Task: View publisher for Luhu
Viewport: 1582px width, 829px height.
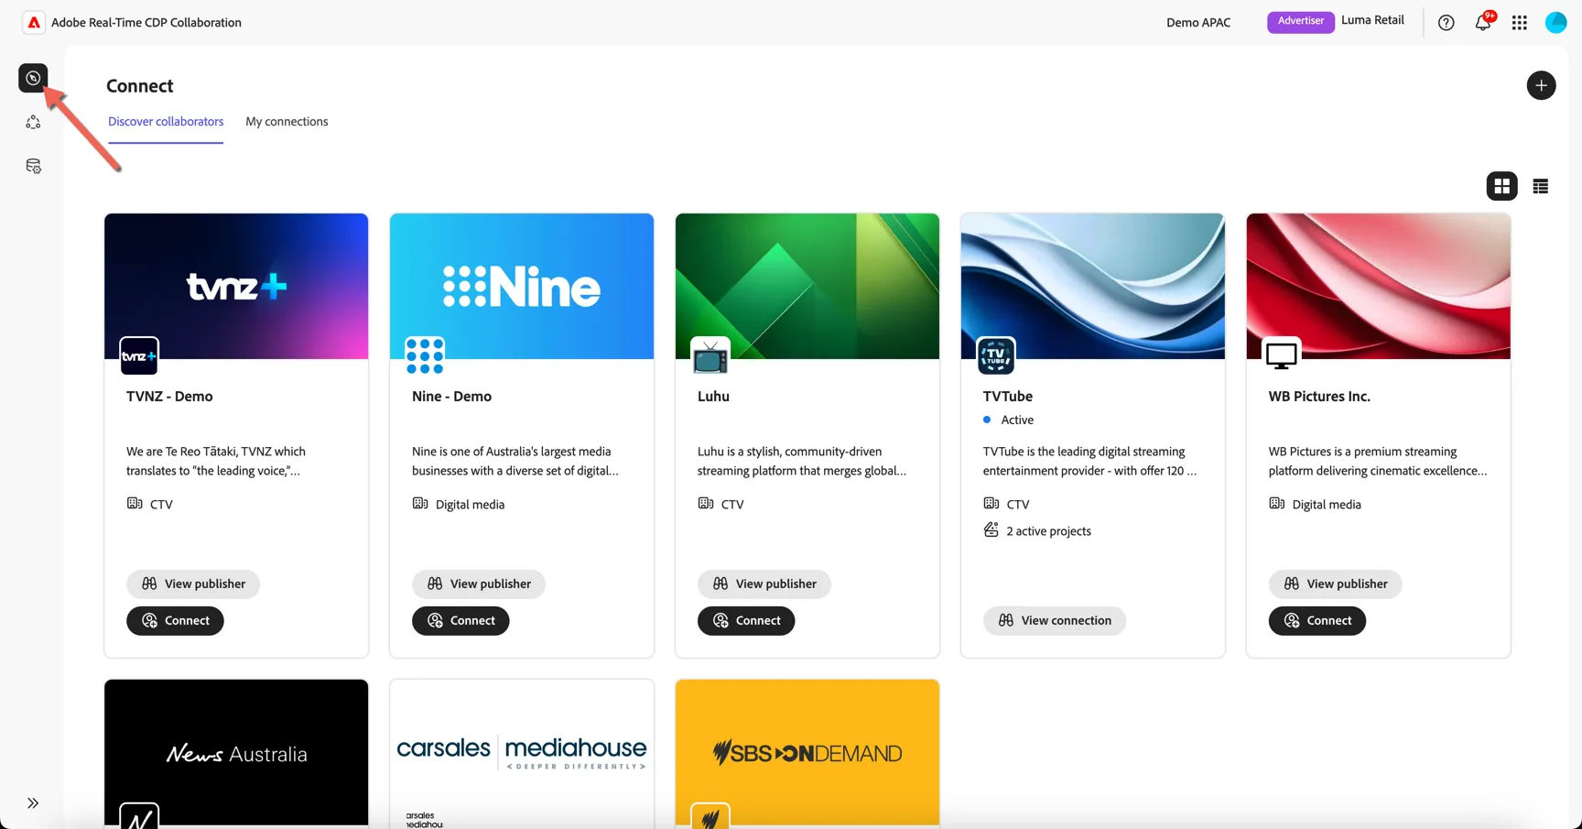Action: point(764,584)
